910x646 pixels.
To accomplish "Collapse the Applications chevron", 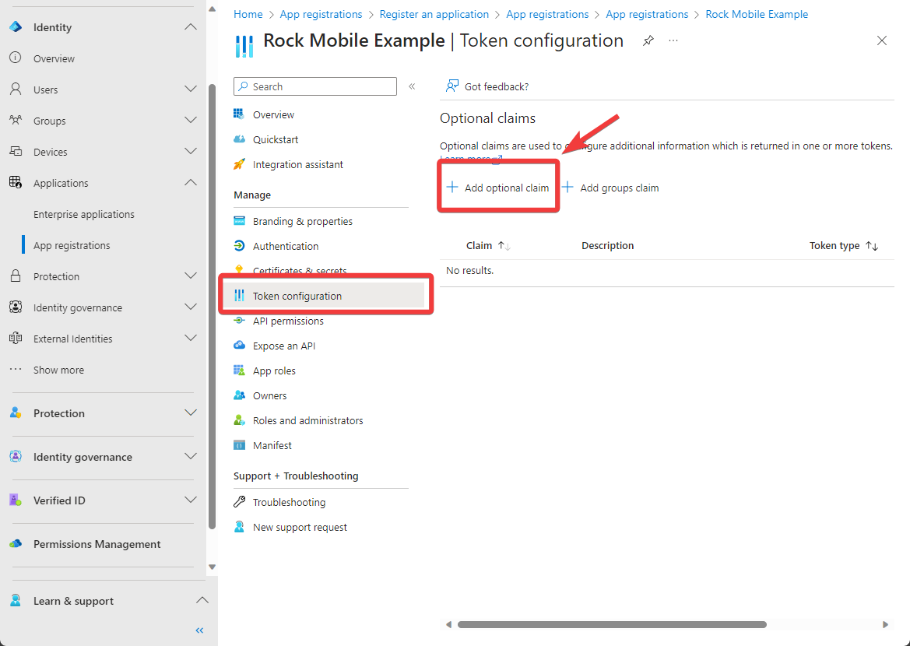I will click(x=191, y=182).
